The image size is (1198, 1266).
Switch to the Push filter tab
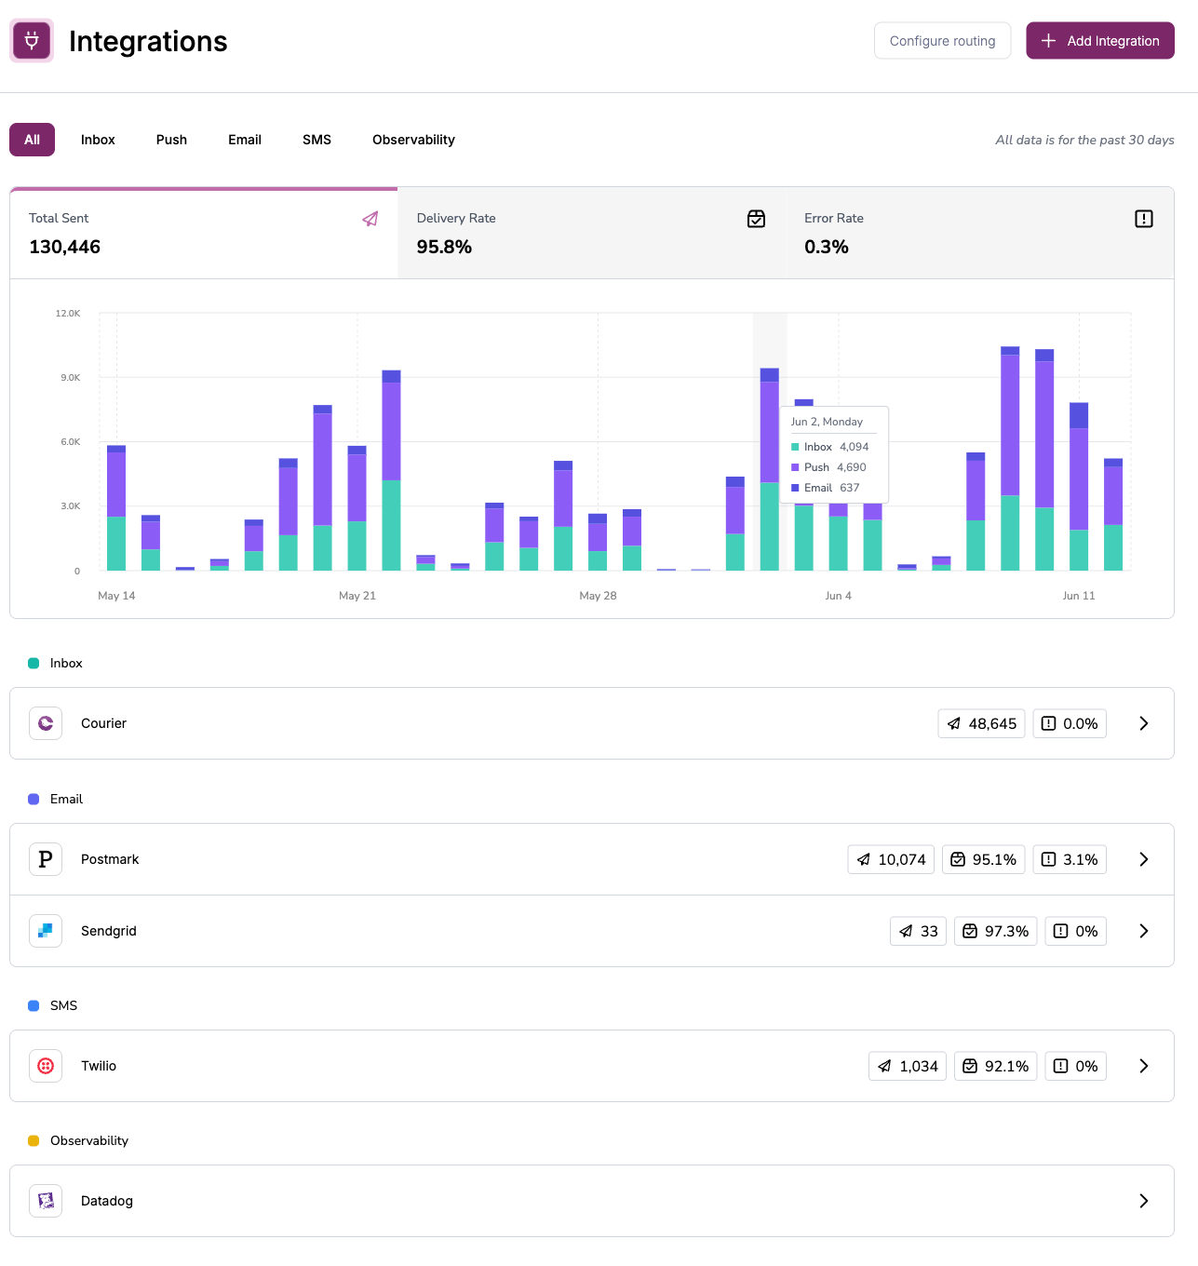coord(171,140)
